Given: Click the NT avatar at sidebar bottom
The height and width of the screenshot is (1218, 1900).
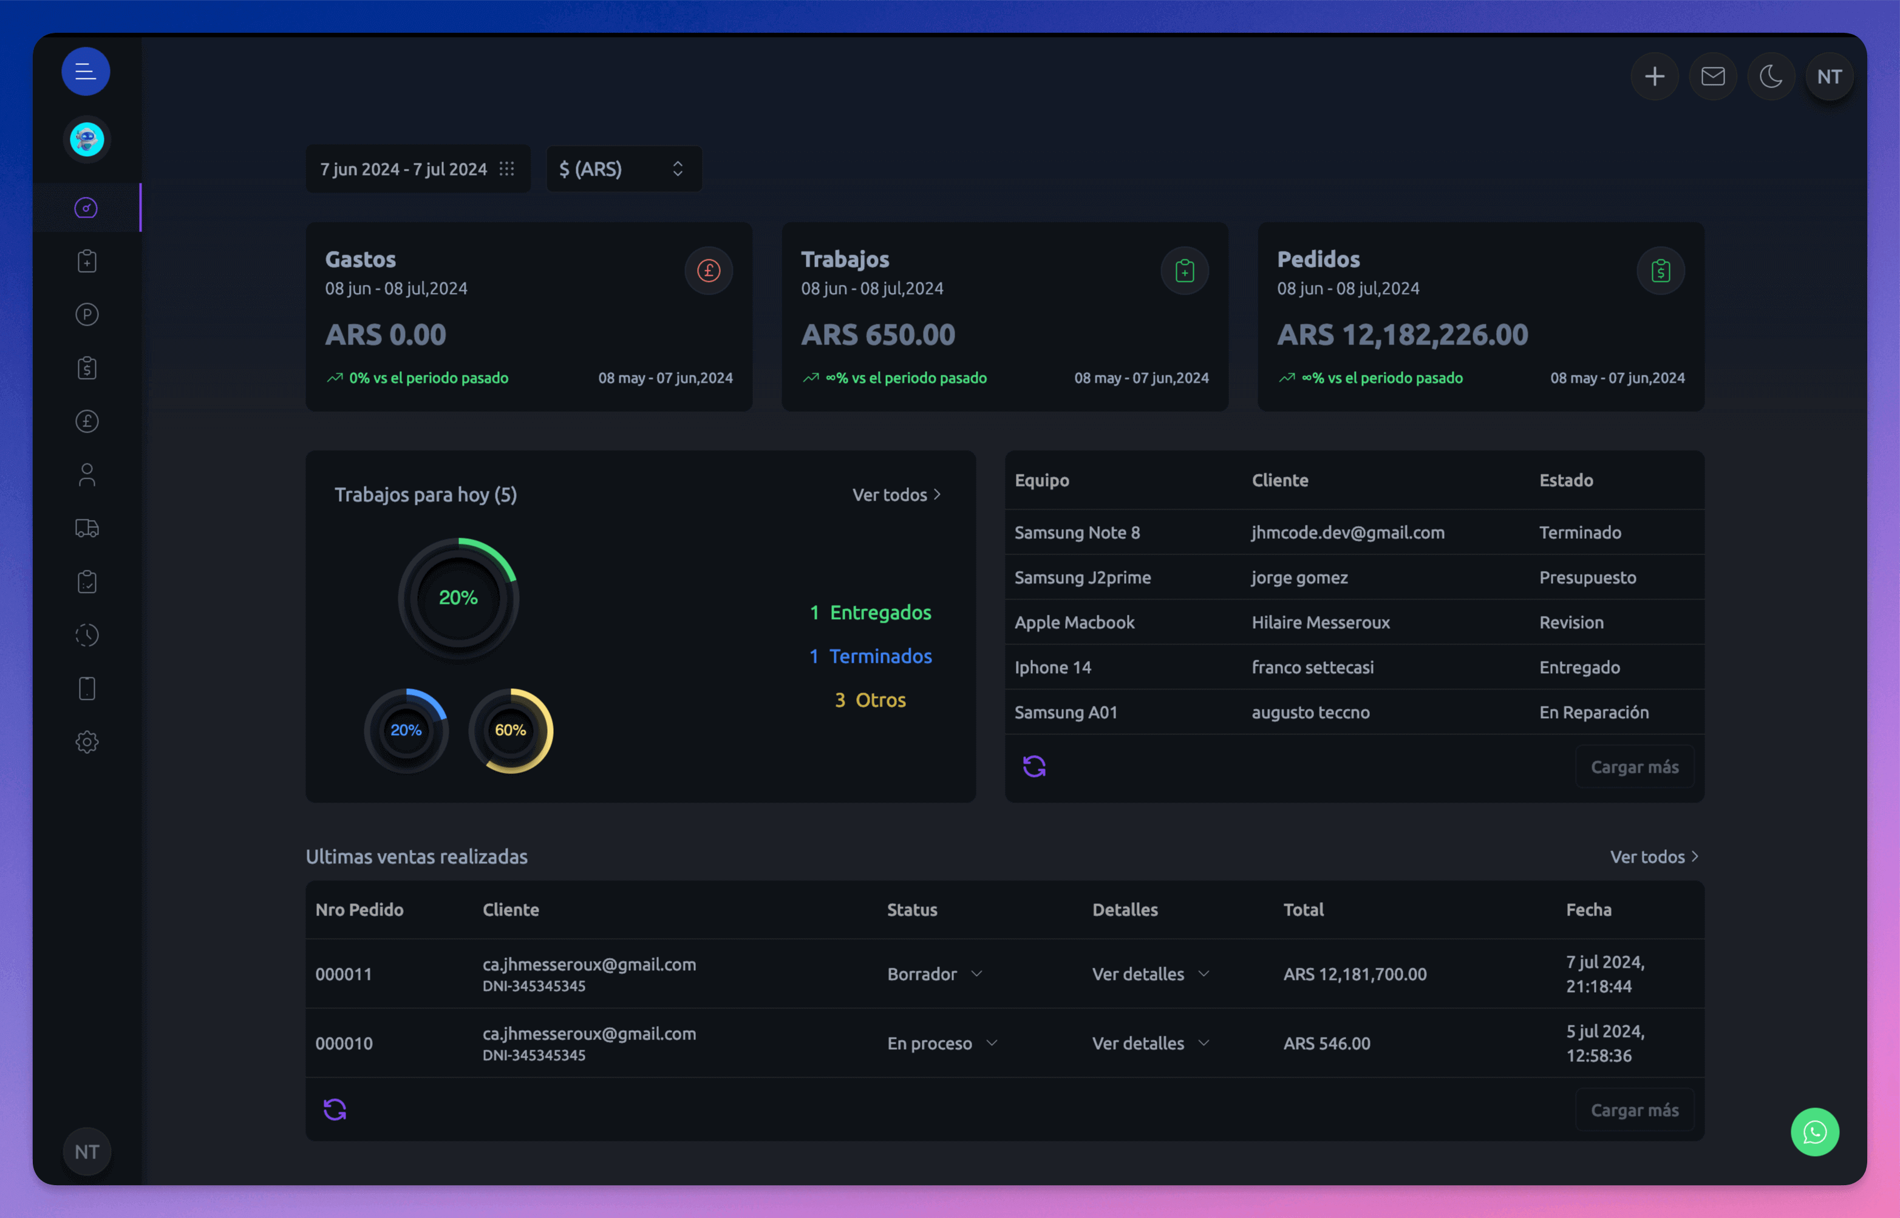Looking at the screenshot, I should click(x=87, y=1152).
